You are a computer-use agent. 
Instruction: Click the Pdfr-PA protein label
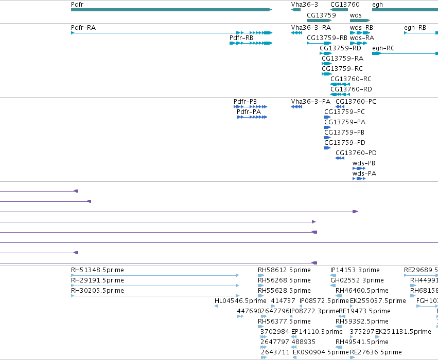249,112
